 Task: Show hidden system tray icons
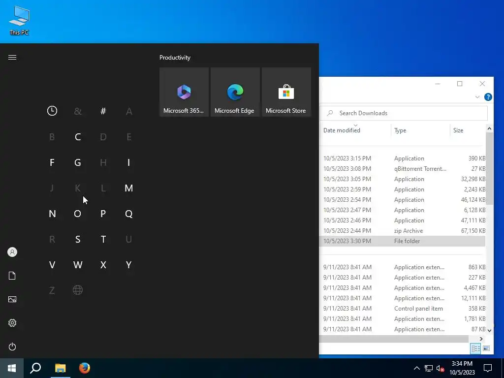click(x=416, y=368)
